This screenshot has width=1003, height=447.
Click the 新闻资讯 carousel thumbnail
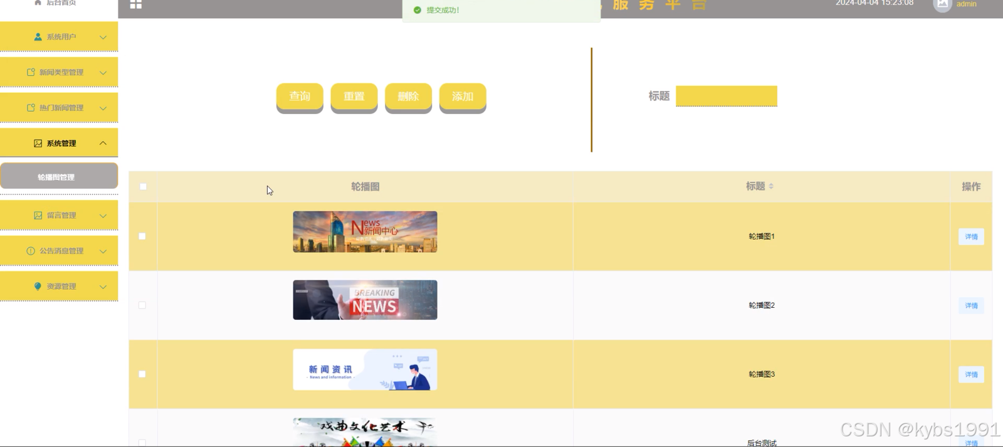pyautogui.click(x=365, y=369)
